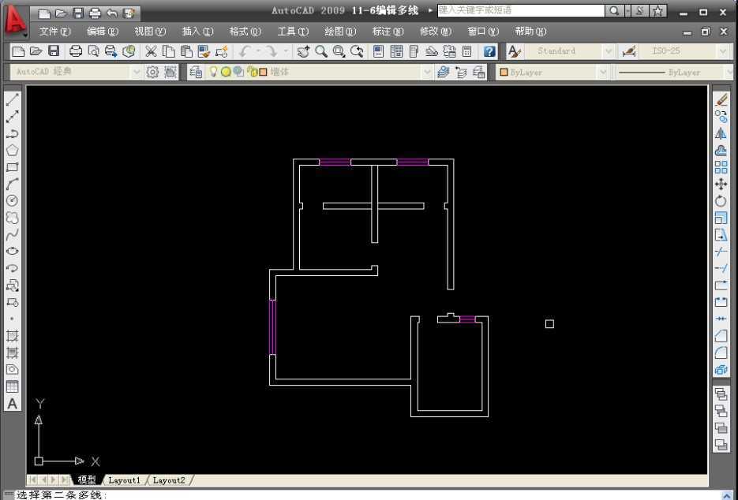Click the Cut toolbar icon
The height and width of the screenshot is (500, 738).
click(x=151, y=51)
